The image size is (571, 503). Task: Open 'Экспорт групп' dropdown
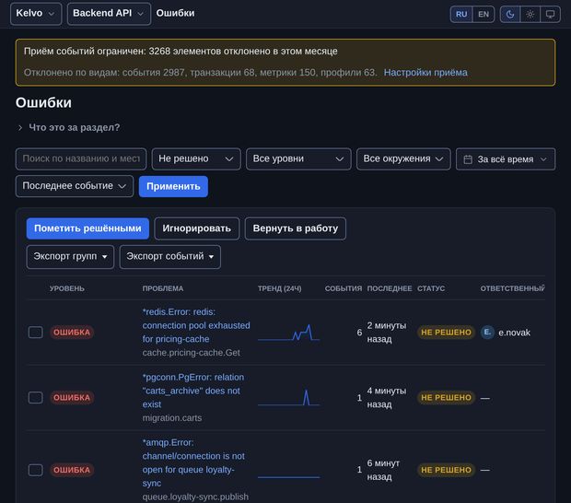click(70, 257)
